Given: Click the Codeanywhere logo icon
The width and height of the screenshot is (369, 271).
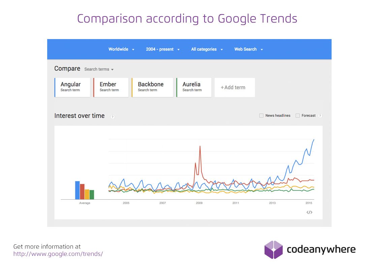Looking at the screenshot, I should point(273,249).
